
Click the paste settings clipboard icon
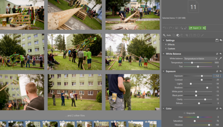(x=178, y=35)
